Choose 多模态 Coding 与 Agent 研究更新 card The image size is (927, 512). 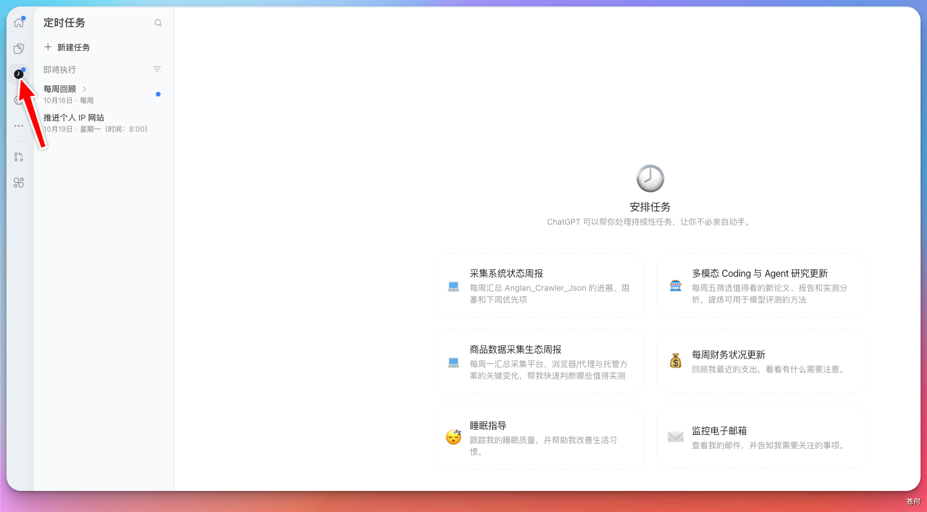(x=761, y=286)
